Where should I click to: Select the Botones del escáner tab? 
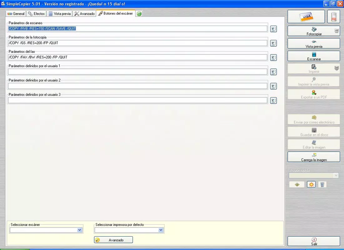point(116,13)
